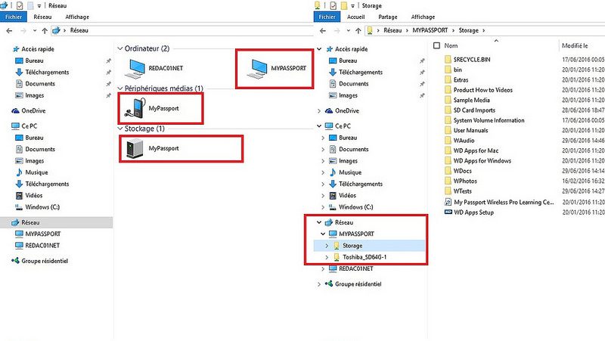The width and height of the screenshot is (605, 341).
Task: Click the OneDrive cloud icon in left Réseau window
Action: click(x=16, y=110)
